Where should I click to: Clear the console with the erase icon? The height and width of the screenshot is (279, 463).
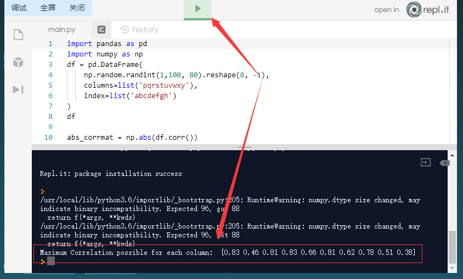[x=444, y=163]
